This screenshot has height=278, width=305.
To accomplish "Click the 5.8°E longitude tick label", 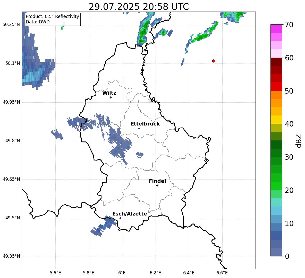I will click(x=89, y=273).
